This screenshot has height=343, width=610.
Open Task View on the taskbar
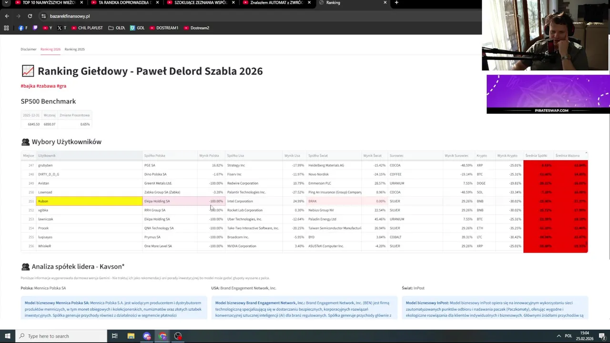pos(115,336)
